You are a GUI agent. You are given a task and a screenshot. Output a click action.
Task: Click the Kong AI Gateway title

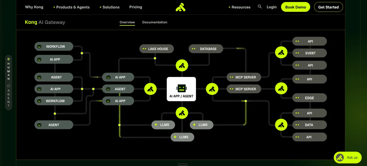[x=45, y=22]
